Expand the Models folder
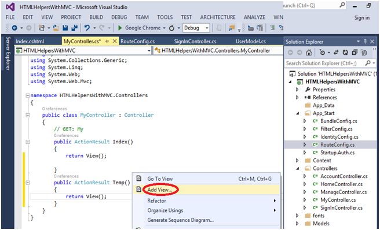 tap(297, 224)
